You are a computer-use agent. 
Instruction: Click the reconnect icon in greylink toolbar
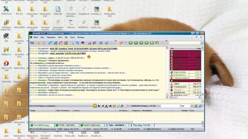(32, 43)
